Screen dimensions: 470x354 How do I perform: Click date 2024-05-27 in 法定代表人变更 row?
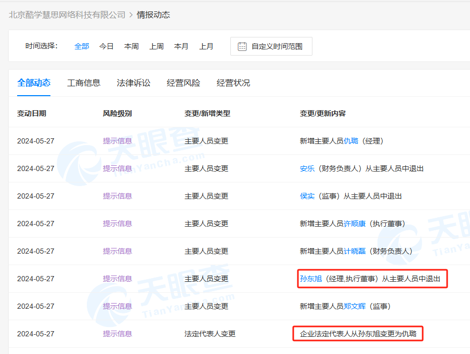coord(36,334)
